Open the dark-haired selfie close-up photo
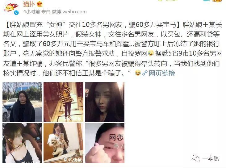226x168 pixels. 105,102
